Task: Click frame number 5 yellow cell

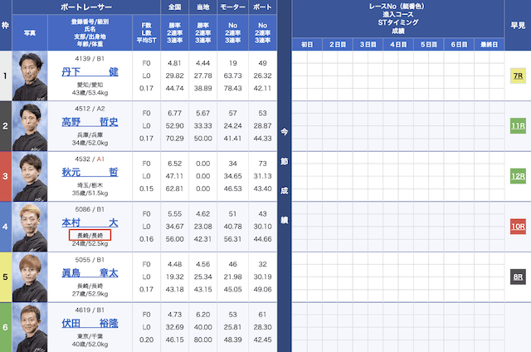Action: point(6,277)
